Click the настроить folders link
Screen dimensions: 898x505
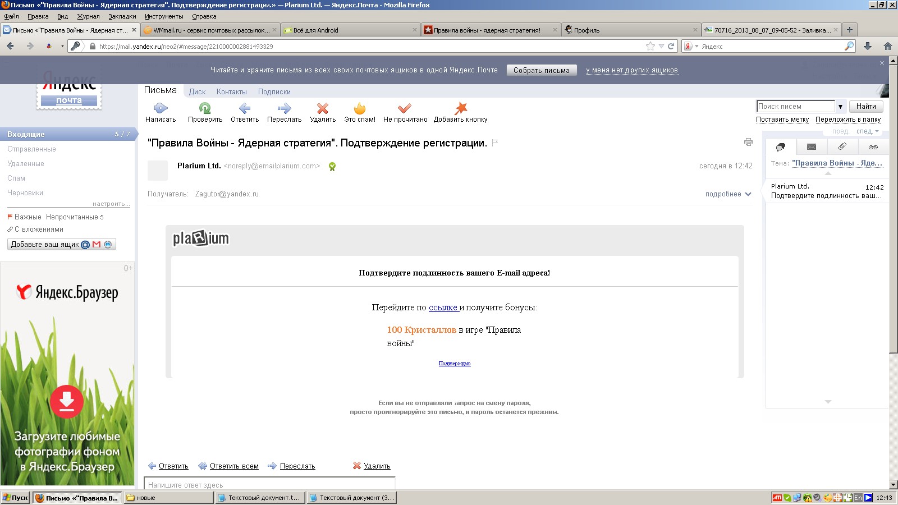[x=111, y=204]
